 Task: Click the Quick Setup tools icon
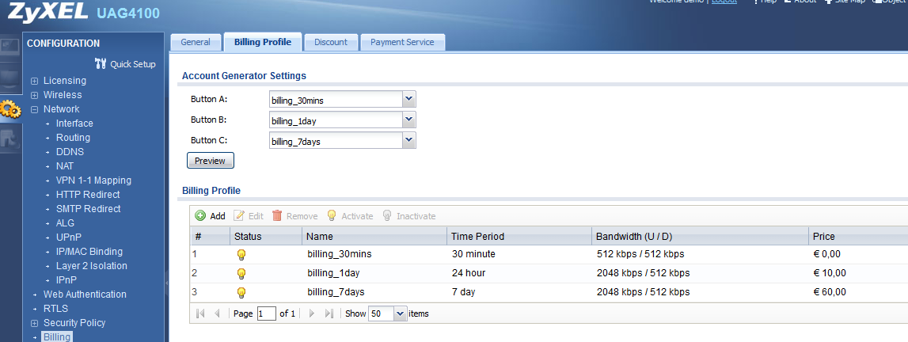coord(100,64)
